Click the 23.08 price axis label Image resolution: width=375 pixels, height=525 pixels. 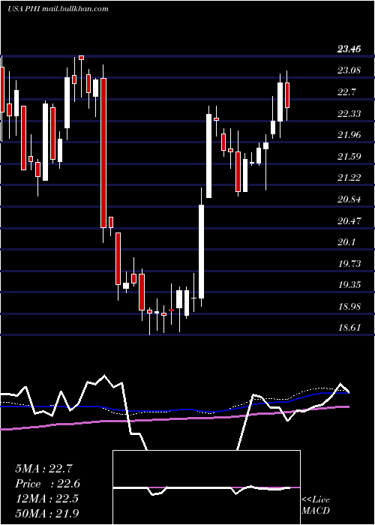(349, 70)
